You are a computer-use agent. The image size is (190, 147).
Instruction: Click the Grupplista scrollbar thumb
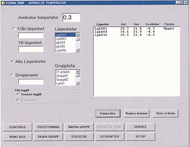(77, 75)
